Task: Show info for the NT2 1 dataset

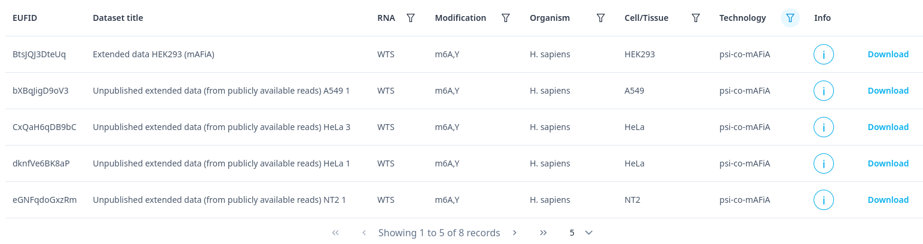Action: click(823, 200)
